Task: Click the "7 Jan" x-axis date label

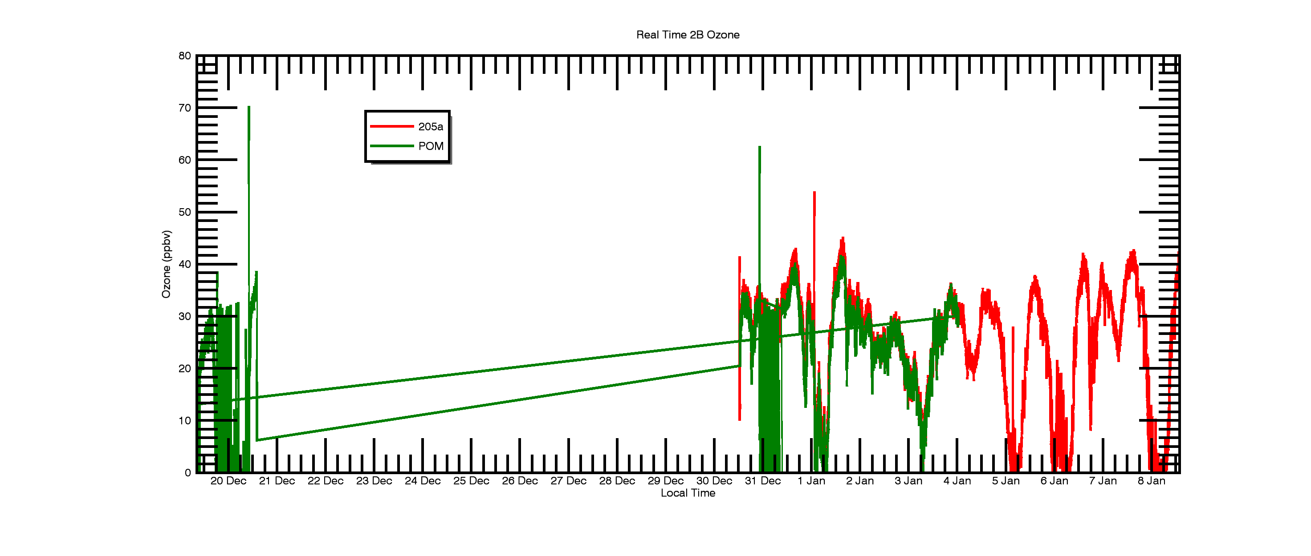Action: (x=1103, y=481)
